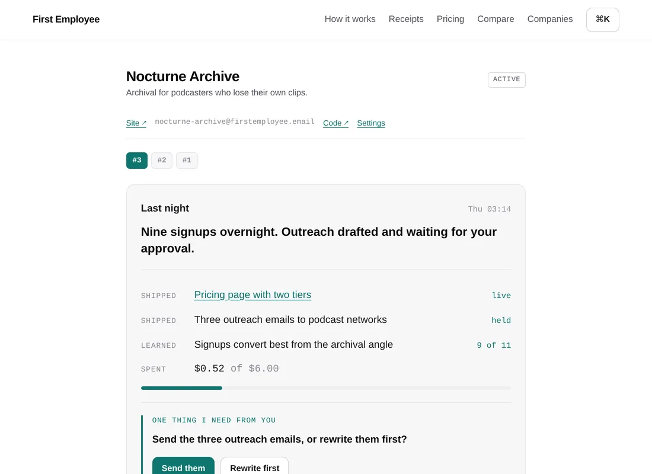The image size is (652, 474).
Task: Open the Site external link
Action: point(136,123)
